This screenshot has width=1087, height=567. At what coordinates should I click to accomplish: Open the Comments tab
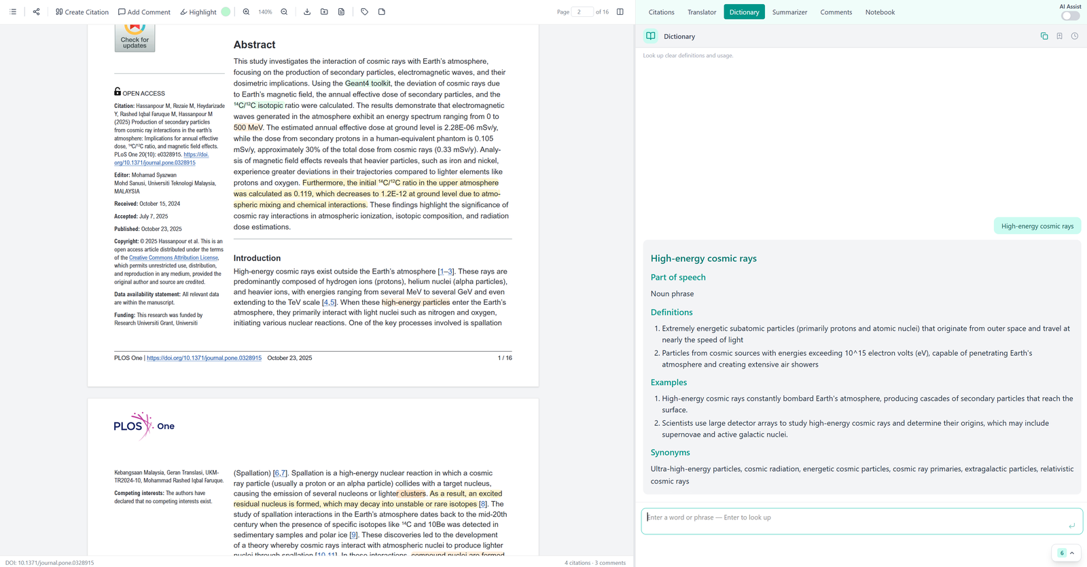click(x=836, y=12)
